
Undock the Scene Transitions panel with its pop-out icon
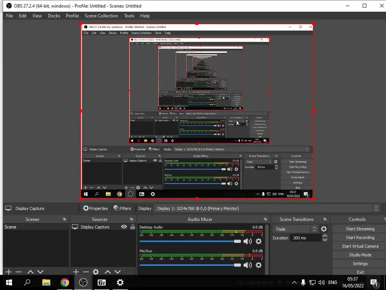325,219
